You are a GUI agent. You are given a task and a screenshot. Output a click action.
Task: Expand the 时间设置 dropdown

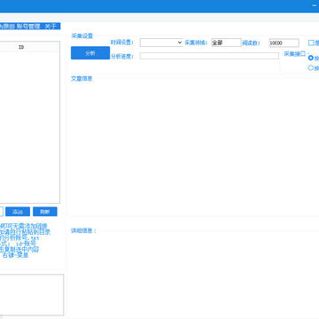tap(161, 43)
